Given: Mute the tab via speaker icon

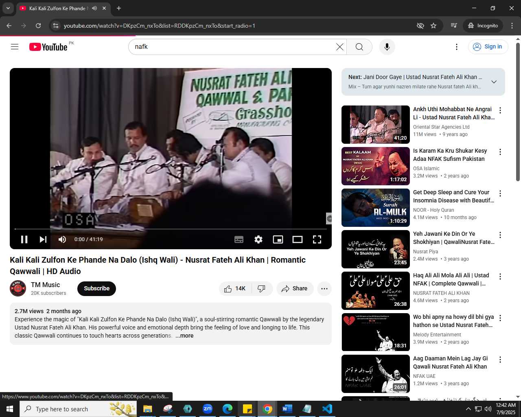Looking at the screenshot, I should click(x=94, y=8).
